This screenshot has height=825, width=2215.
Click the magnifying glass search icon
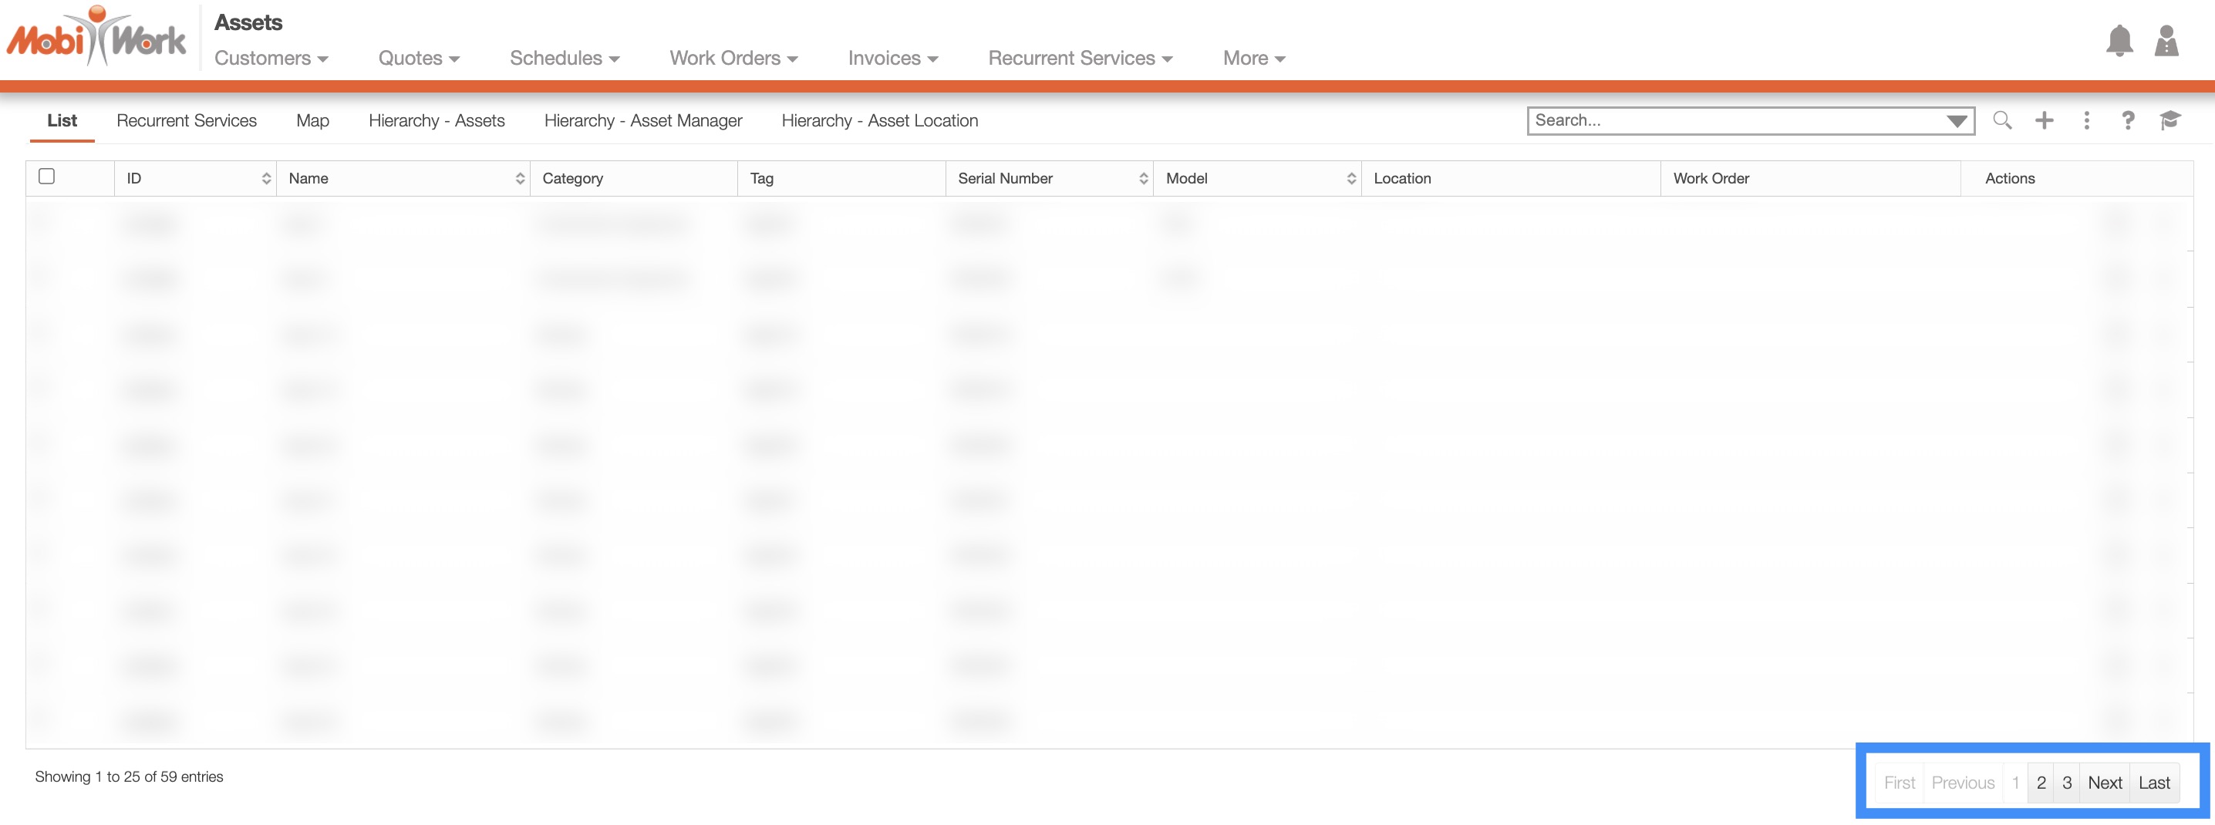(2002, 120)
